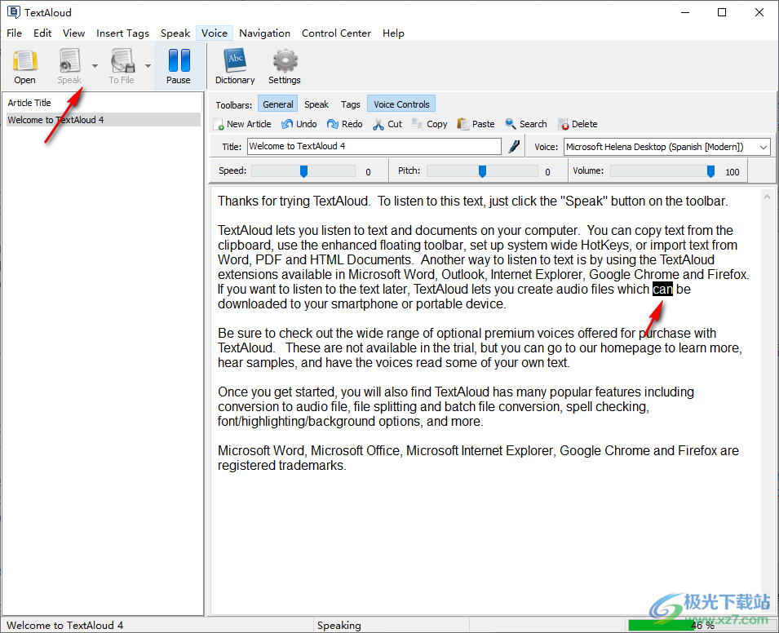Open the Edit menu
This screenshot has width=779, height=633.
(x=42, y=33)
